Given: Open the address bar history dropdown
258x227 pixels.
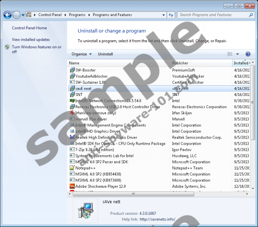Looking at the screenshot, I should (x=163, y=15).
